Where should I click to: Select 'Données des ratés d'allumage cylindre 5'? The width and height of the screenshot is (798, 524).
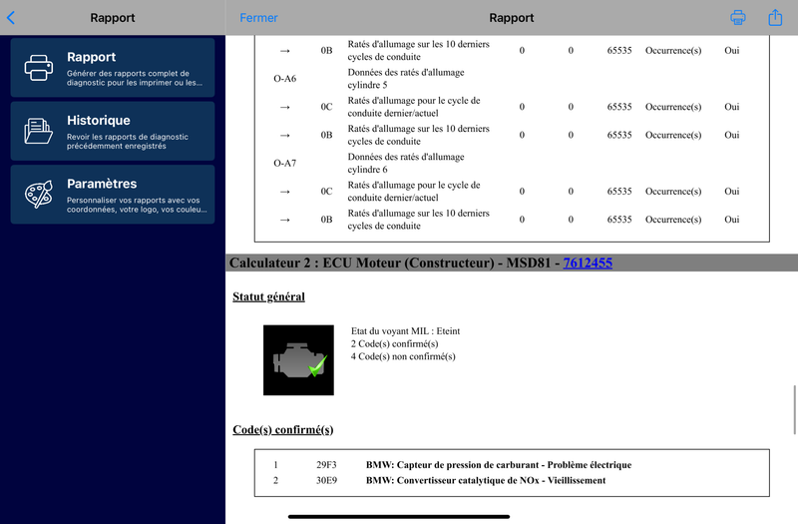click(406, 79)
